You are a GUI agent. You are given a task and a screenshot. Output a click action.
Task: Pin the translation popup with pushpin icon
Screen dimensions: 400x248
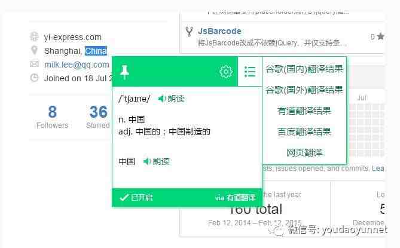(x=124, y=72)
